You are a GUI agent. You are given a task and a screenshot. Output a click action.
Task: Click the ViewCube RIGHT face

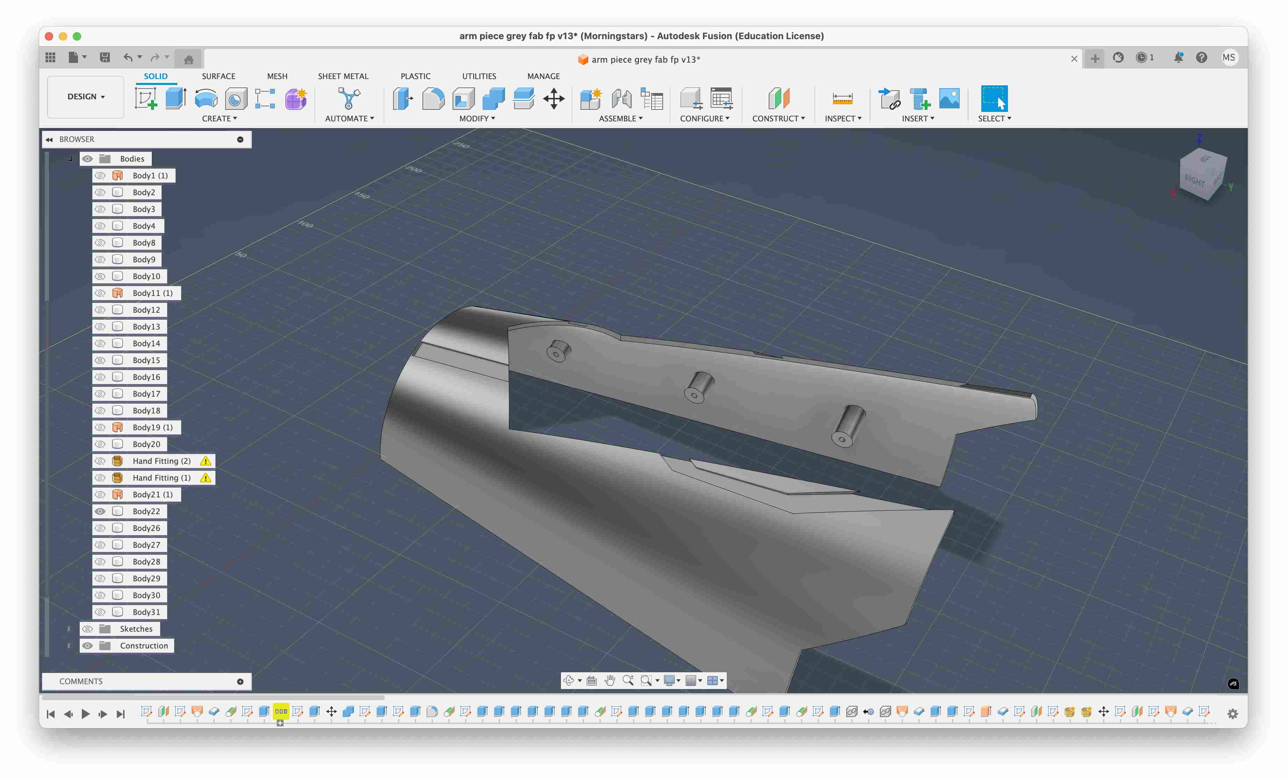point(1195,181)
